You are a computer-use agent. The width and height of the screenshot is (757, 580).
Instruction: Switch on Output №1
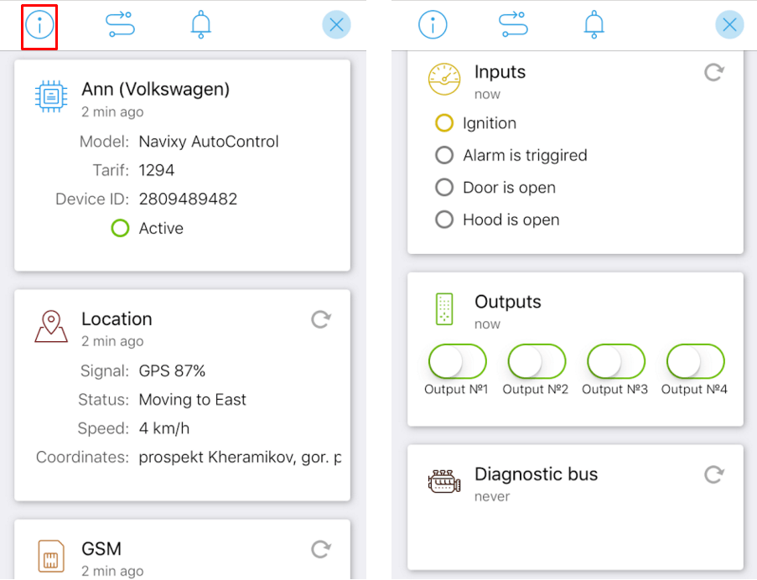tap(457, 360)
